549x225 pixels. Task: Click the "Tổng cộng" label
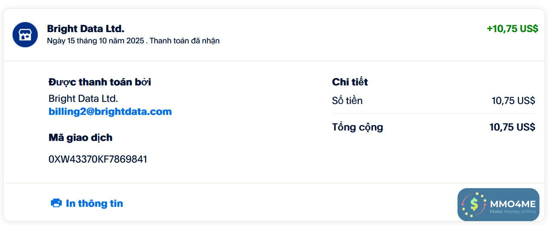(x=357, y=127)
